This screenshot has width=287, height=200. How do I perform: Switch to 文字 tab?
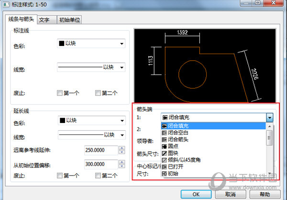(47, 20)
